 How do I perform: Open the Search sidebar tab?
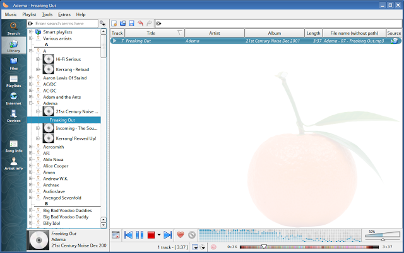tap(13, 28)
